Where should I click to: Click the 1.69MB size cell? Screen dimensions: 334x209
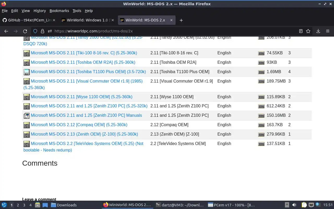point(274,72)
